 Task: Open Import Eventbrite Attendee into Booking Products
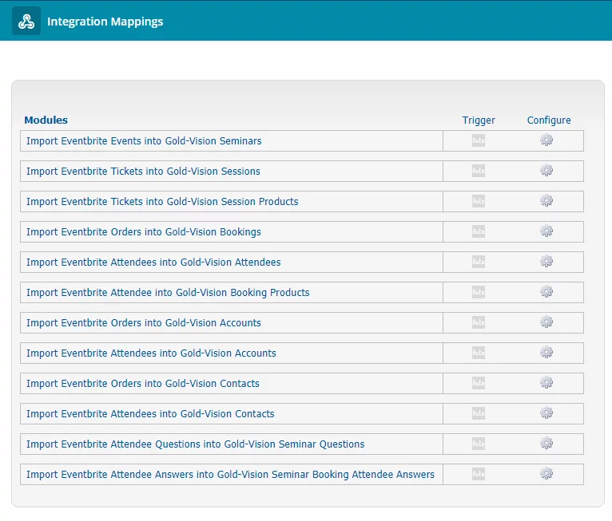point(168,293)
